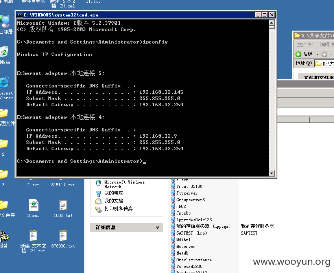The width and height of the screenshot is (334, 273).
Task: Select the Front-32136 network computer
Action: point(189,186)
